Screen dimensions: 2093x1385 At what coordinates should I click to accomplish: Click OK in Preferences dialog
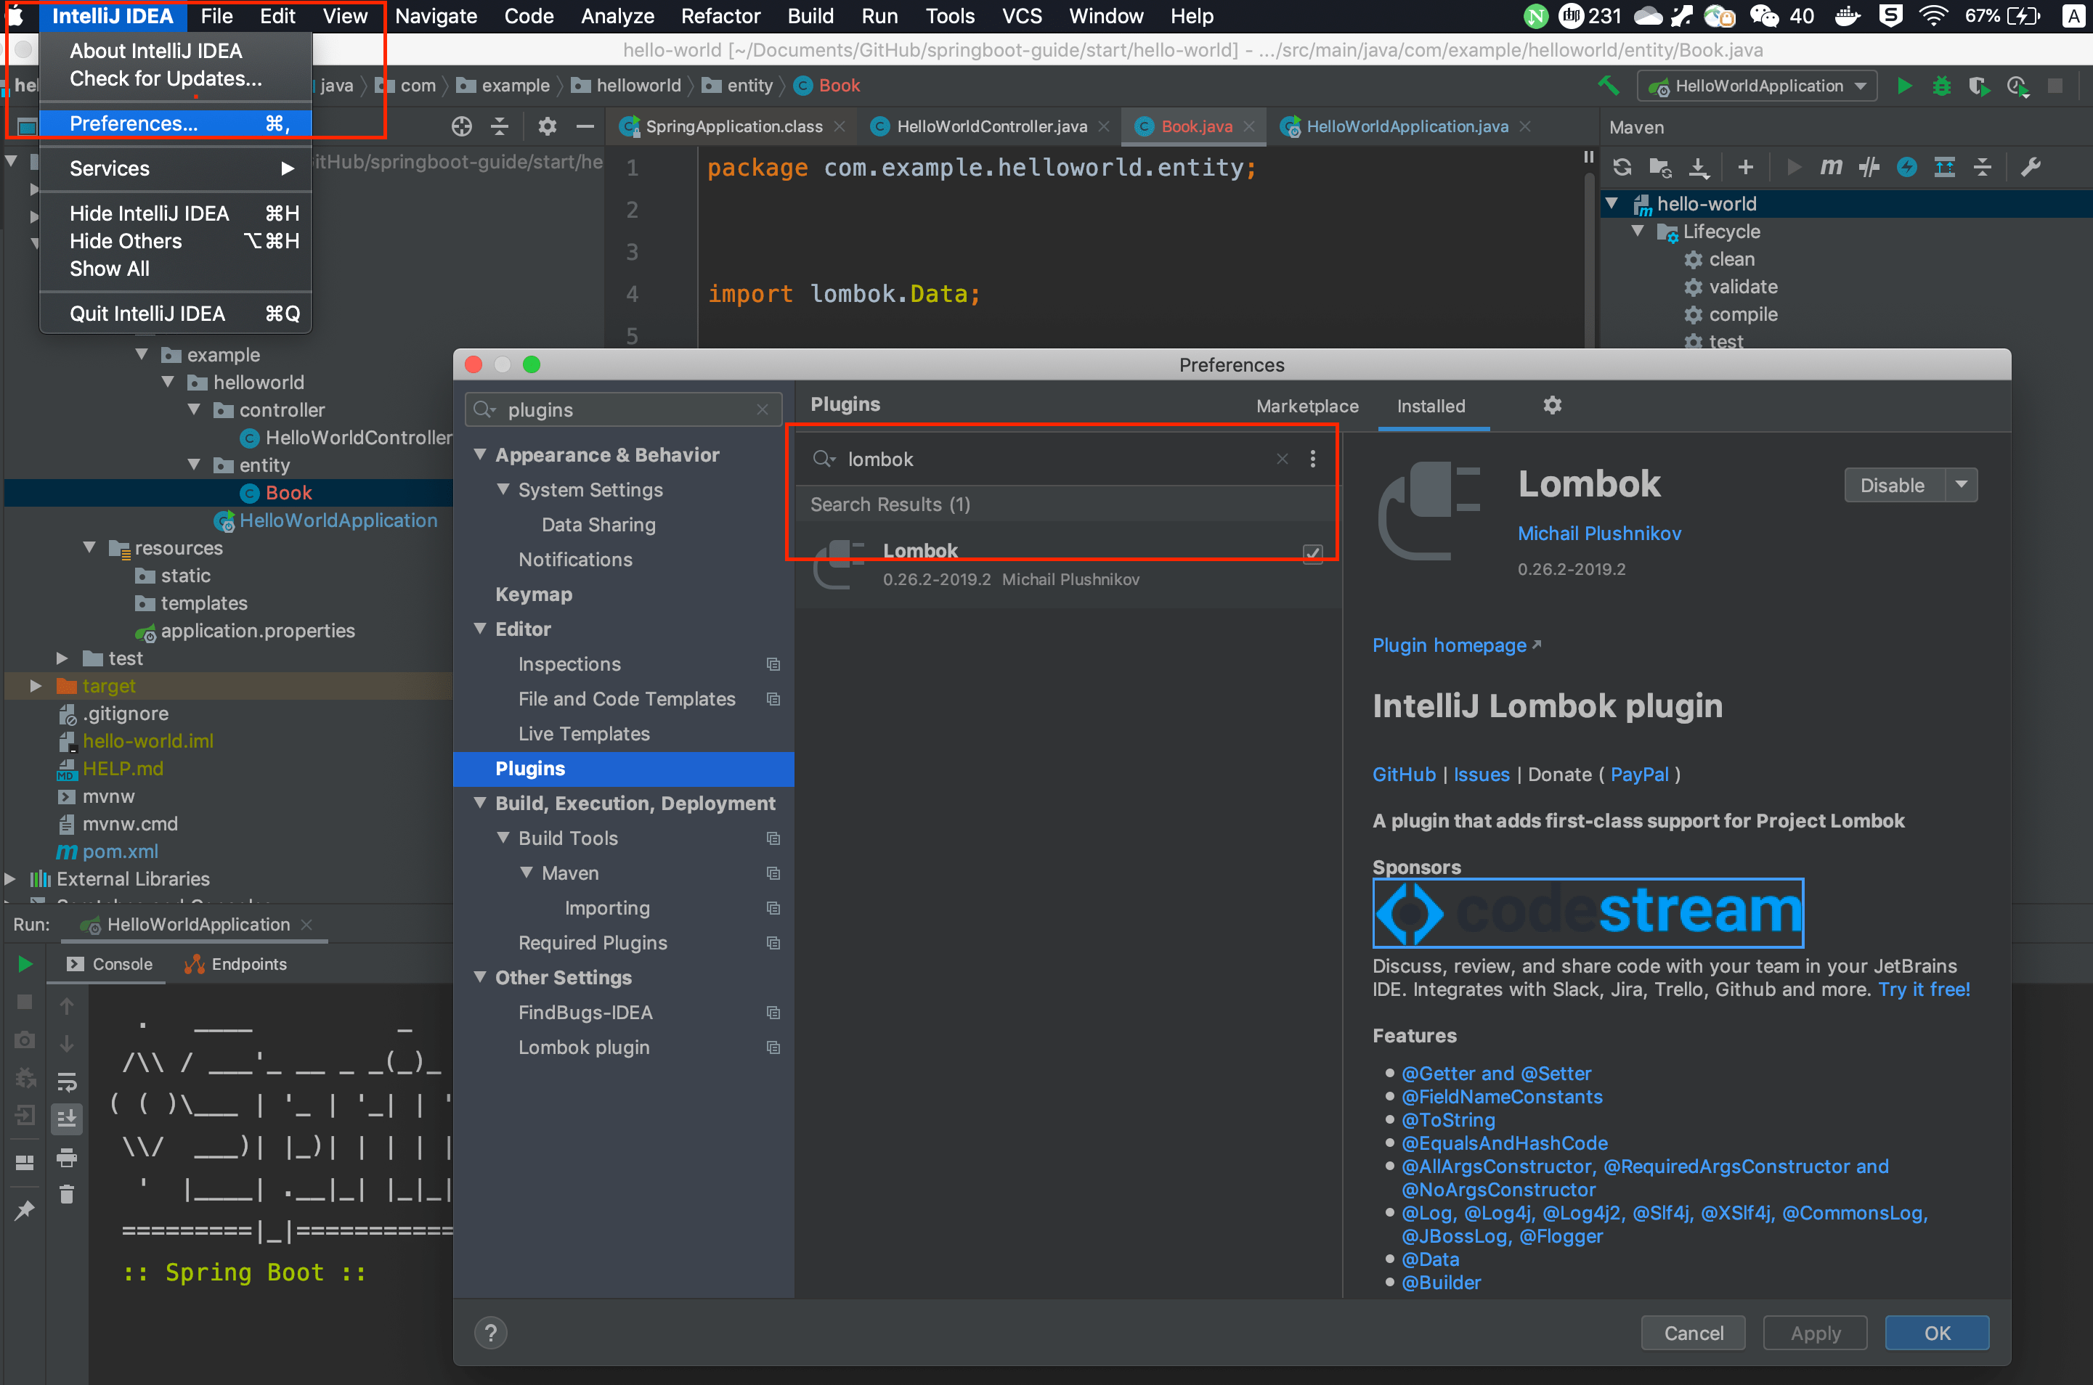pos(1937,1332)
